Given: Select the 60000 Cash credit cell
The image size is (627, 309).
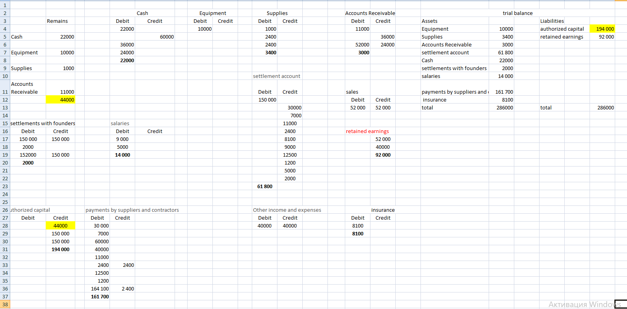Looking at the screenshot, I should click(x=167, y=37).
